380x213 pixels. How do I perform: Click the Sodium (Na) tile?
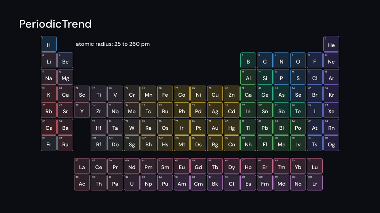pyautogui.click(x=49, y=77)
